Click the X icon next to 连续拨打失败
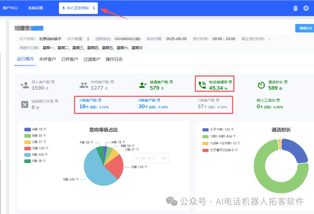314x214 pixels. pyautogui.click(x=24, y=104)
